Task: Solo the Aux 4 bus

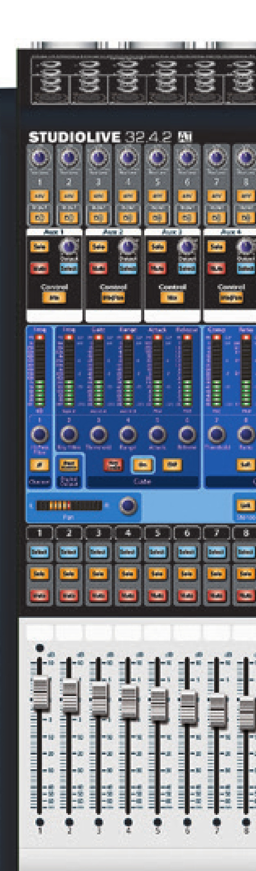Action: click(x=216, y=246)
